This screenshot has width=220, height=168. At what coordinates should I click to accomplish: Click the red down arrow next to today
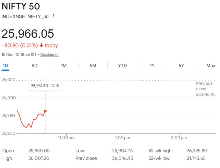[41, 45]
